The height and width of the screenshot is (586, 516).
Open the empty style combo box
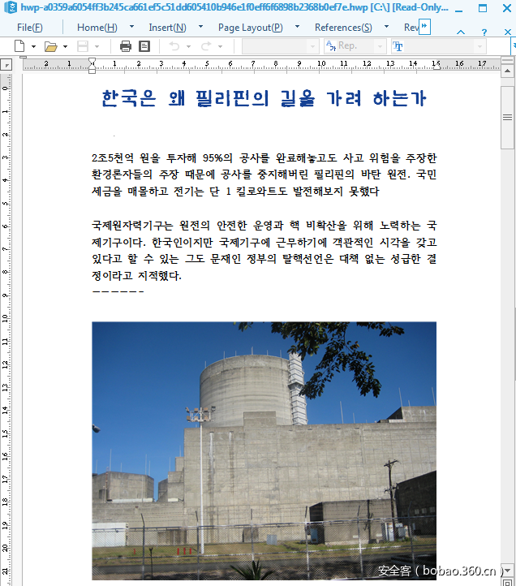pos(280,46)
